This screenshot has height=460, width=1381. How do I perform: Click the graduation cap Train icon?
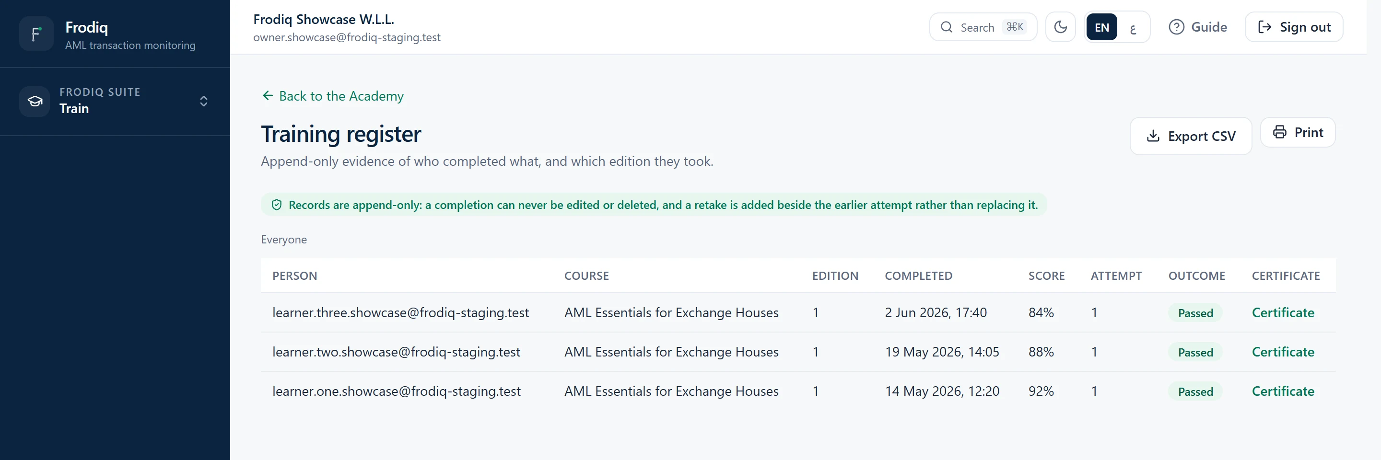point(35,101)
